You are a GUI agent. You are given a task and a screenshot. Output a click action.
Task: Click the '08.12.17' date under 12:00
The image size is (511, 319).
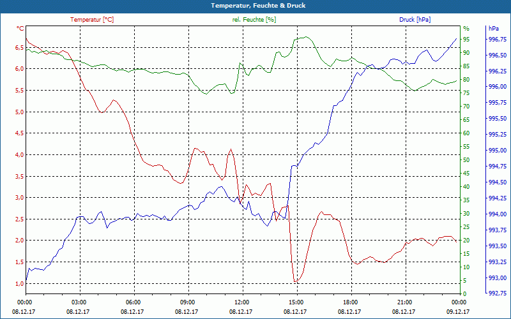point(241,312)
